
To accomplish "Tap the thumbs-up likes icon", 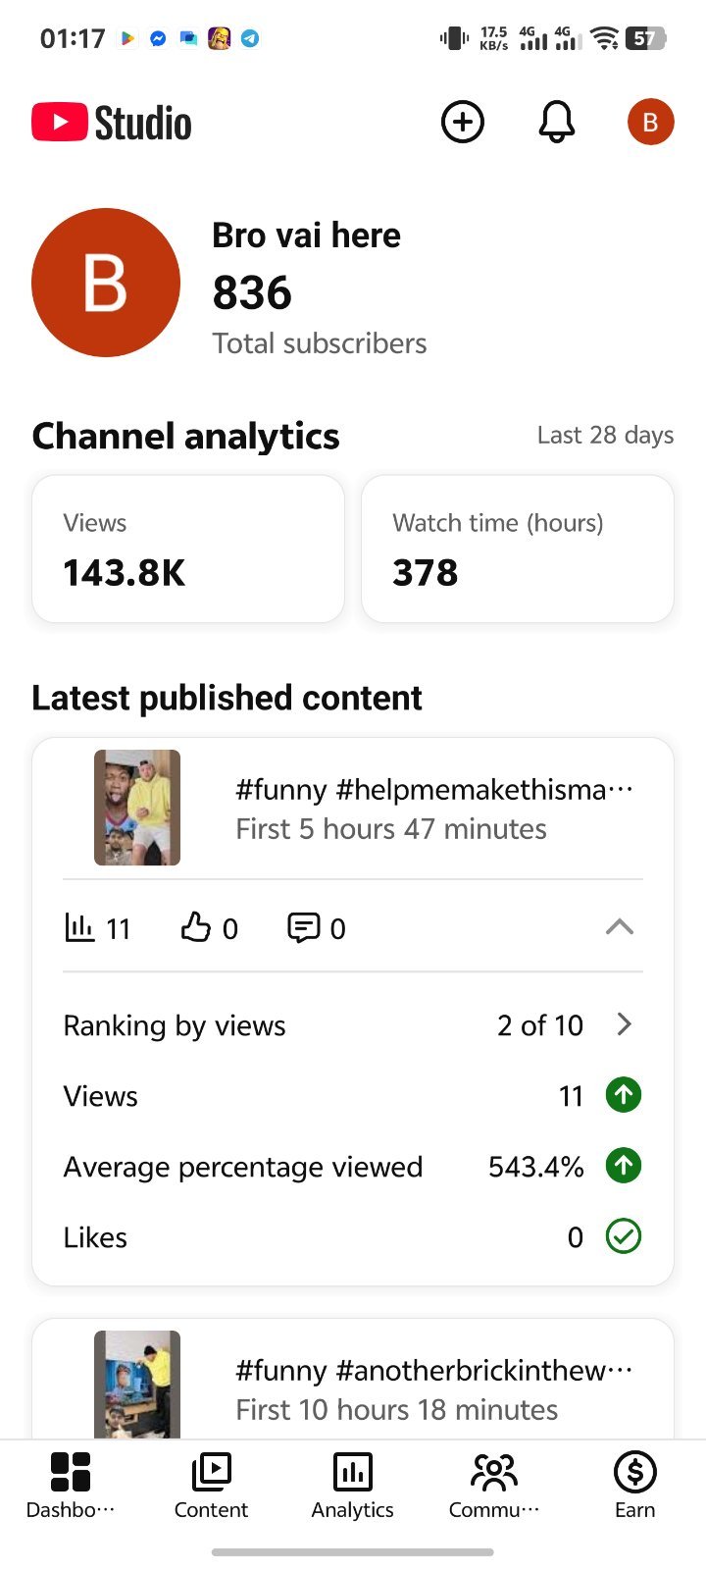I will point(195,927).
